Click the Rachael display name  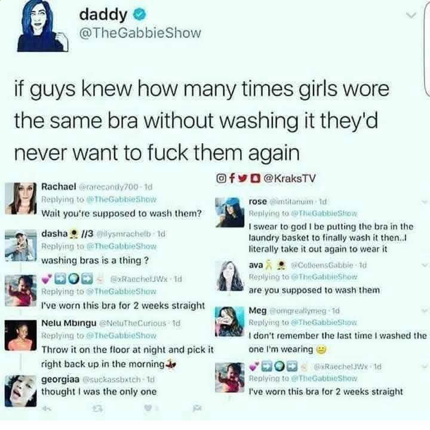point(59,187)
